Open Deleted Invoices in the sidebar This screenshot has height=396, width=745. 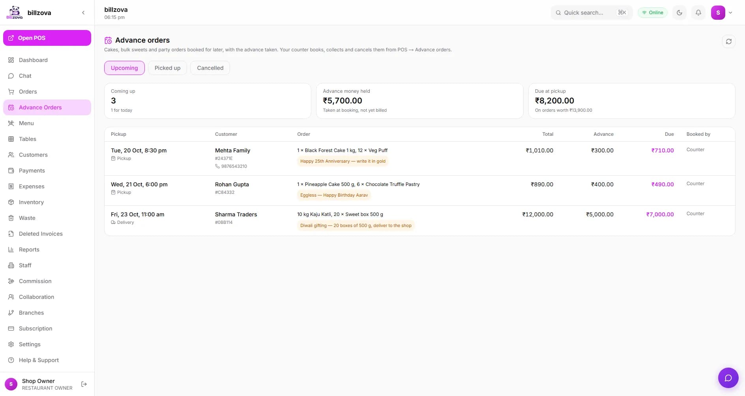tap(47, 234)
